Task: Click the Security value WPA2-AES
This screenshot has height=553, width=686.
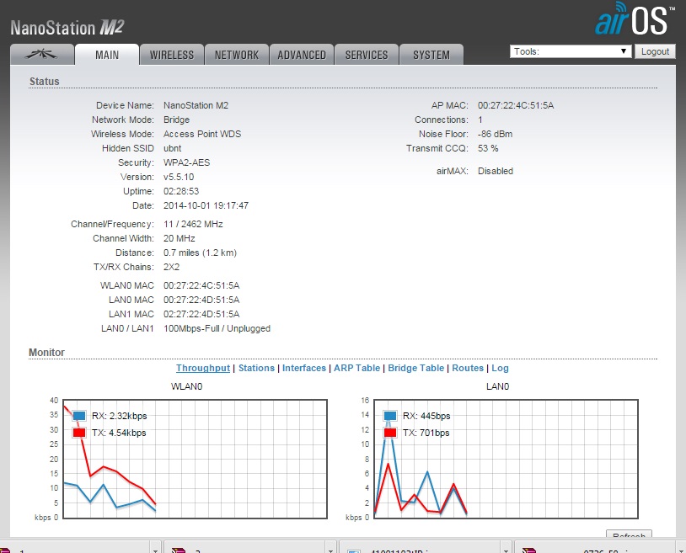Action: pyautogui.click(x=187, y=162)
